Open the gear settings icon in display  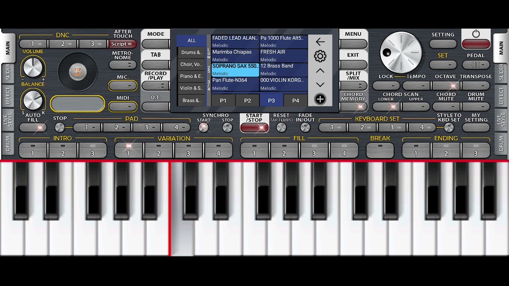click(x=320, y=56)
